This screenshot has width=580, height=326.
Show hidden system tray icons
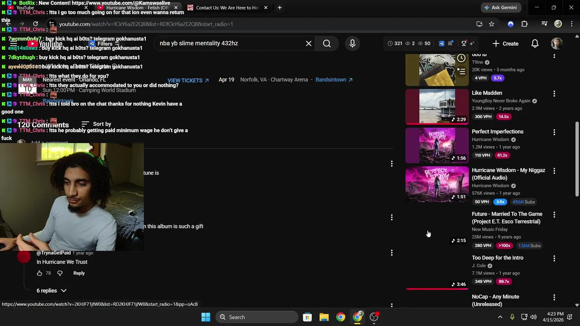click(x=500, y=317)
